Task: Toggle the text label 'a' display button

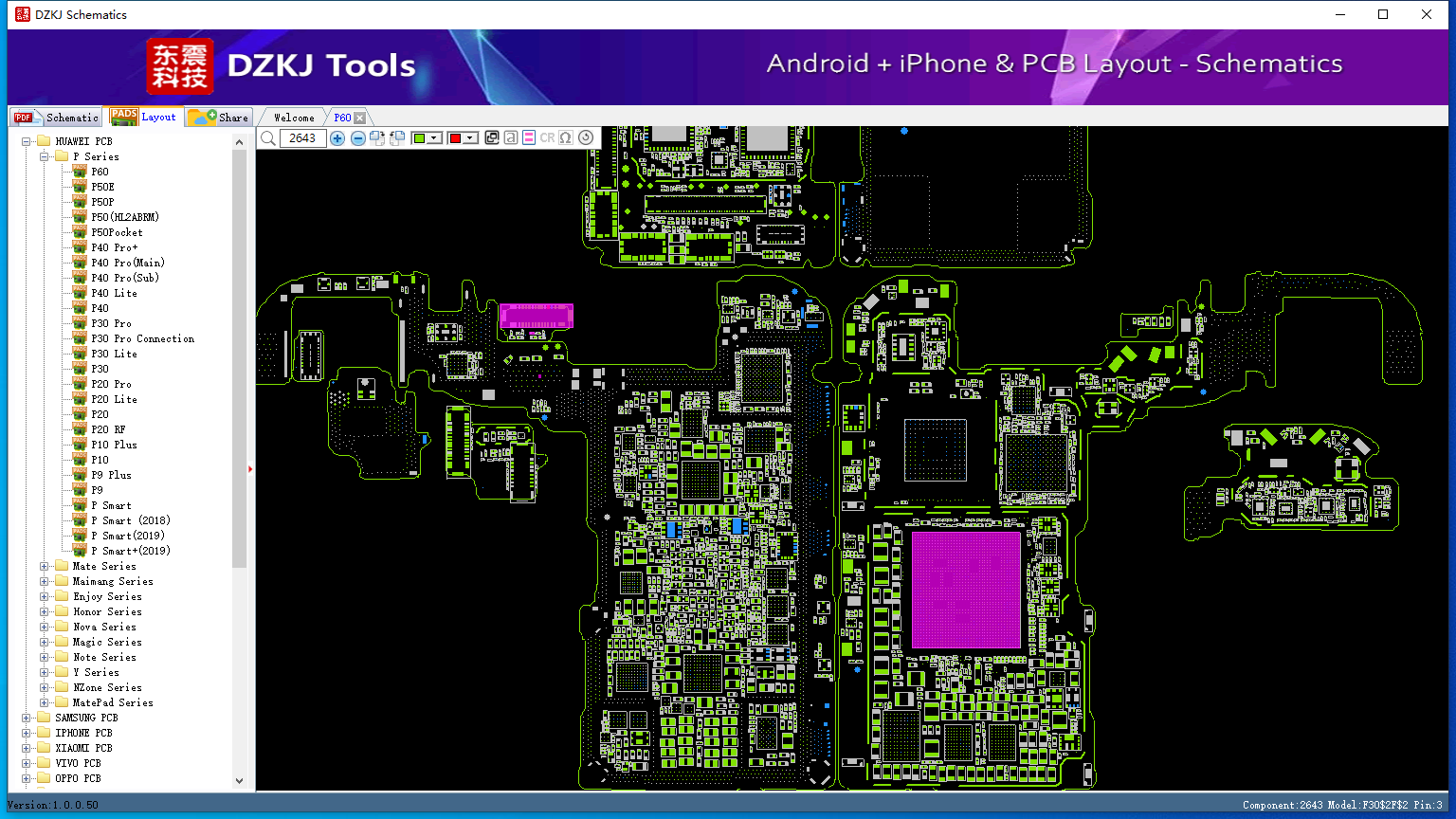Action: click(511, 138)
